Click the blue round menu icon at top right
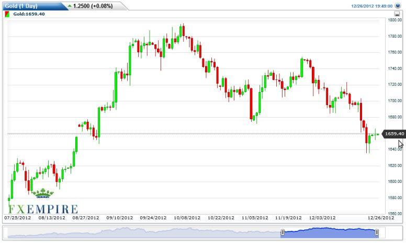406x243 pixels. point(398,6)
